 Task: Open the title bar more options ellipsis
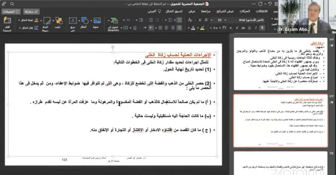coord(254,4)
